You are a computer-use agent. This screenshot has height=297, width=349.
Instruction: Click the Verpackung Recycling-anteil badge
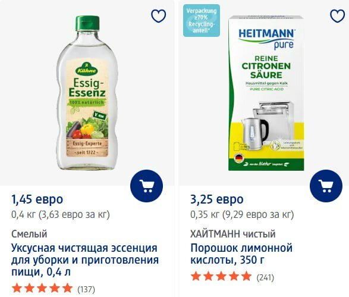pos(202,20)
